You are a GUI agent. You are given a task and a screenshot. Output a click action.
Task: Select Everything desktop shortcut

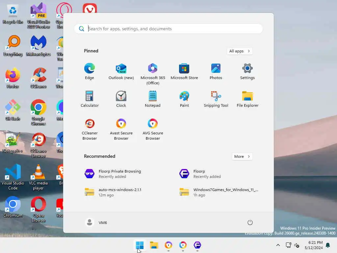point(13,46)
